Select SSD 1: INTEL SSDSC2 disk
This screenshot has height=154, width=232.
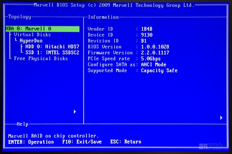[x=52, y=52]
